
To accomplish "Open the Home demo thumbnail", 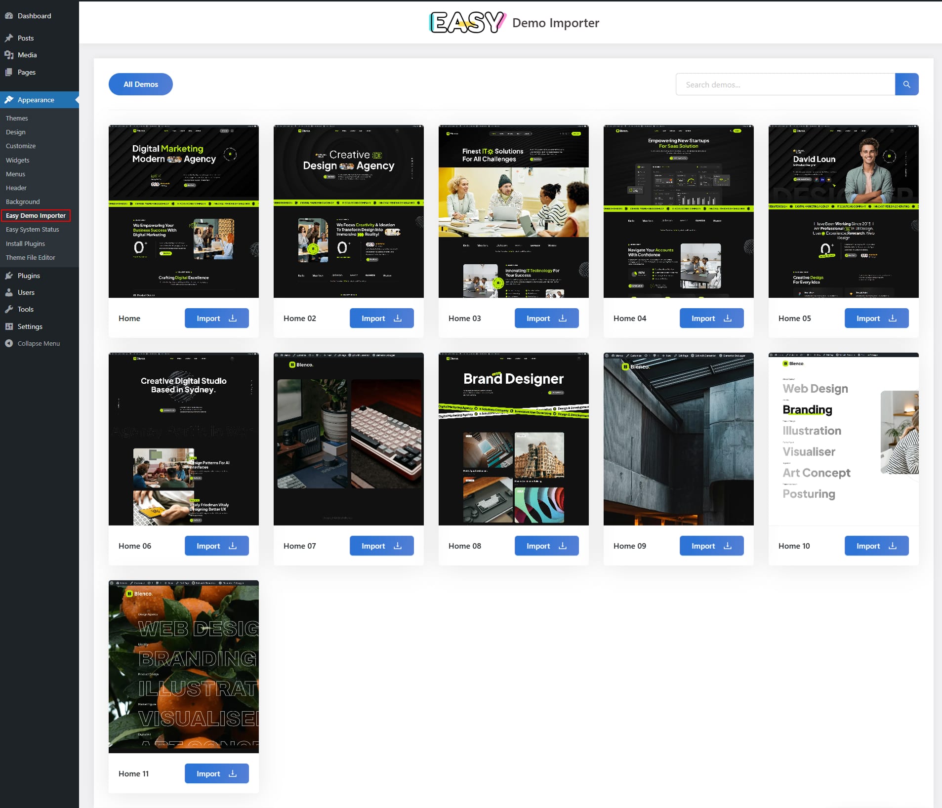I will (184, 211).
